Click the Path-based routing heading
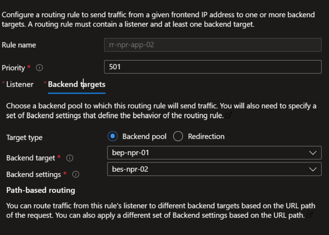Viewport: 329px width, 235px height. tap(41, 190)
